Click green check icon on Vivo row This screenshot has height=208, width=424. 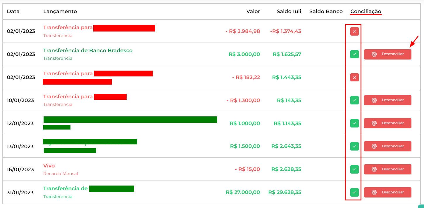tap(354, 169)
